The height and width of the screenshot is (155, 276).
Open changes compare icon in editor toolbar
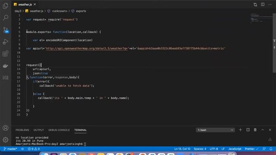(x=255, y=5)
